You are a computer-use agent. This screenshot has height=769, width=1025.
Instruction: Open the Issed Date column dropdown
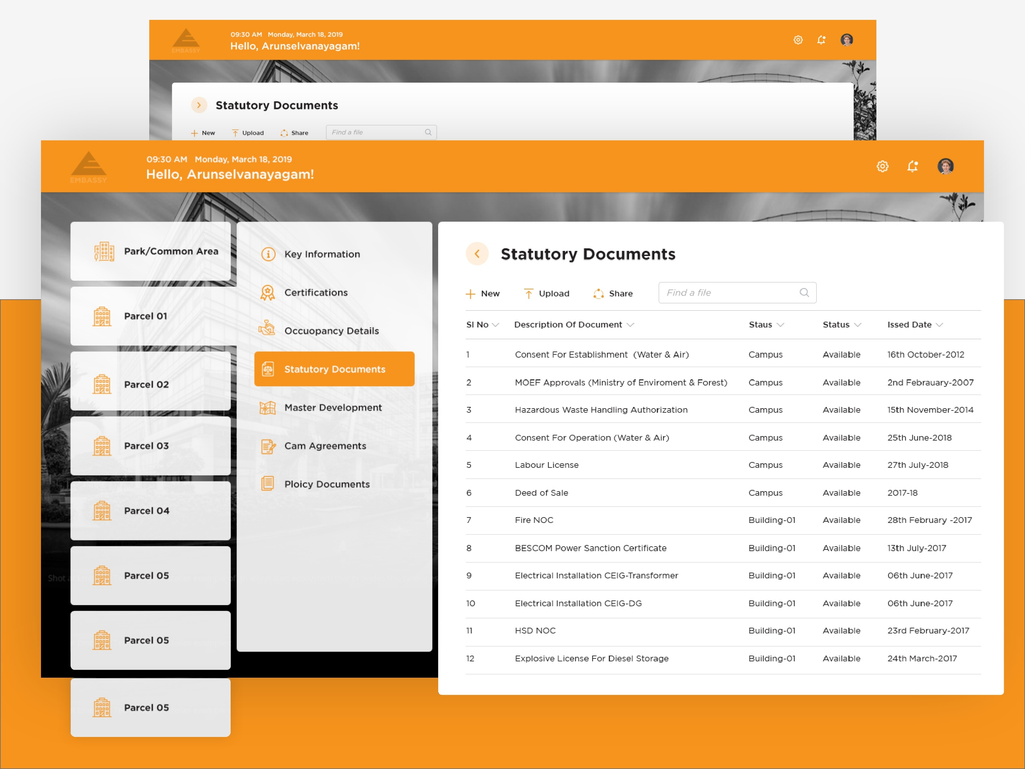coord(939,325)
